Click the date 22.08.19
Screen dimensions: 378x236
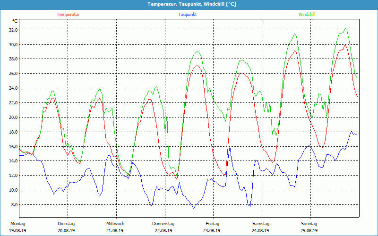(x=163, y=231)
